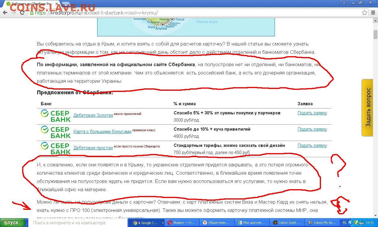
Task: Click the 'если просто нужна Сберкарта' label
Action: 137,146
